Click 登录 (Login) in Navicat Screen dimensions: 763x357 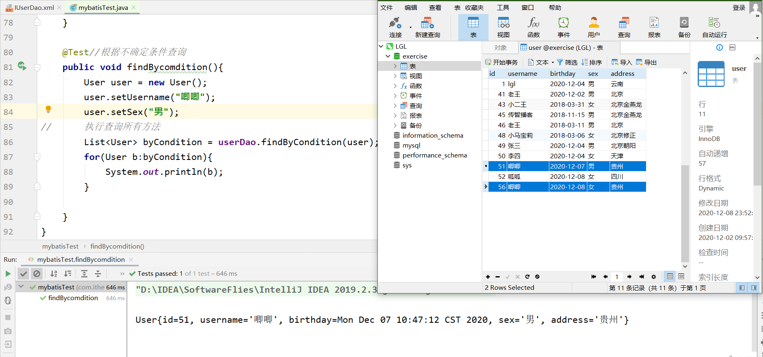click(739, 7)
